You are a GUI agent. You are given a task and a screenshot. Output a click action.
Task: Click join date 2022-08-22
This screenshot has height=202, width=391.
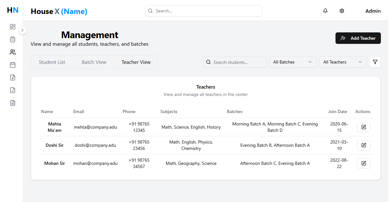339,163
